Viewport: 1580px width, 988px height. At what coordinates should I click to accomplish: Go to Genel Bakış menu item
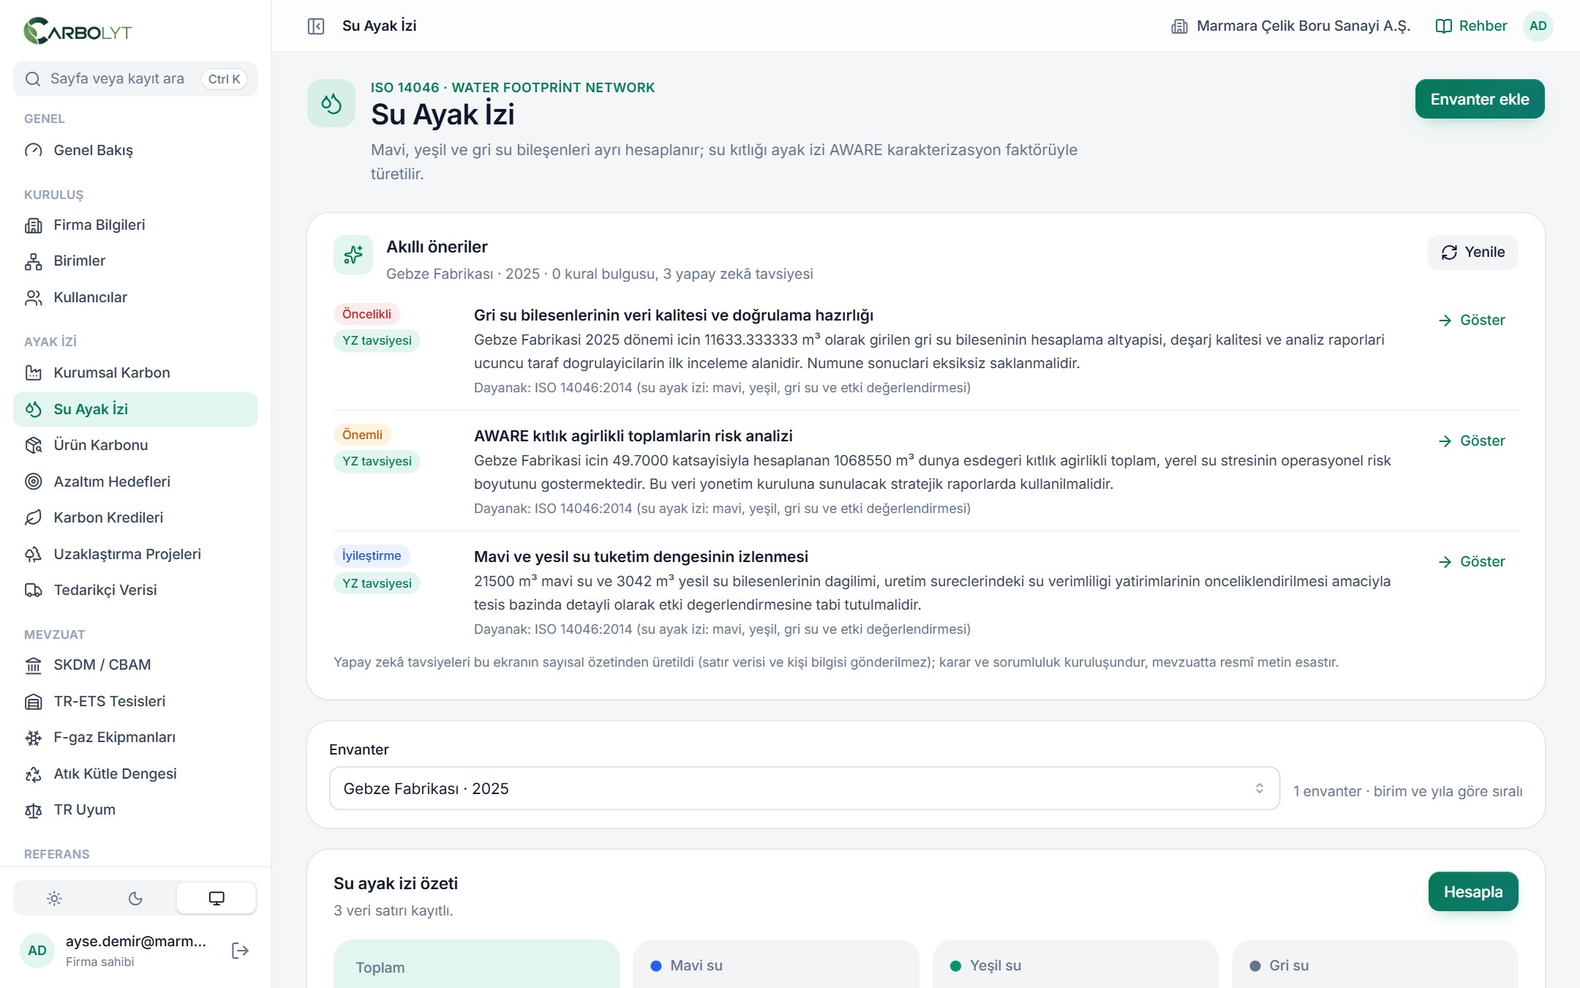tap(135, 150)
